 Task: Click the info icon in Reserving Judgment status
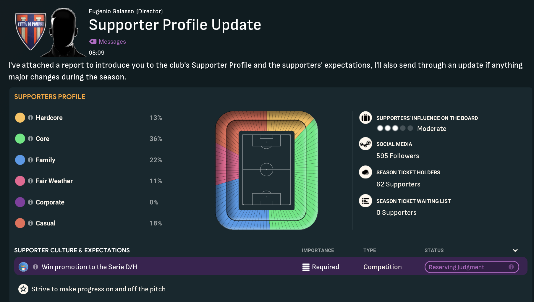(511, 267)
